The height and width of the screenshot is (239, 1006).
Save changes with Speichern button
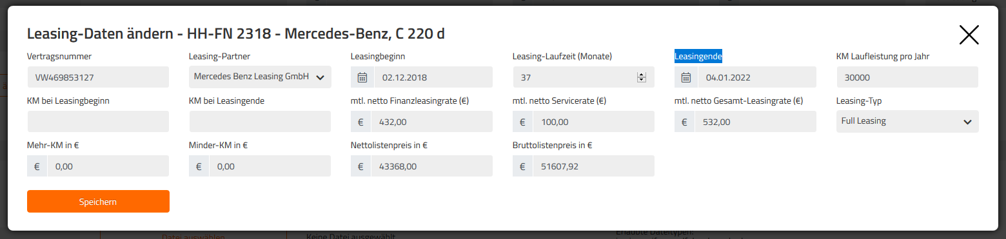[x=98, y=201]
